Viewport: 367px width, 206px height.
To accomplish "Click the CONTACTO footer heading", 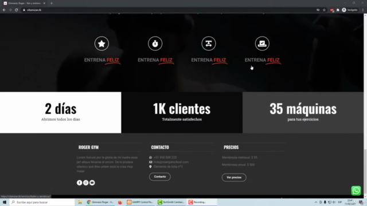I will click(x=160, y=147).
